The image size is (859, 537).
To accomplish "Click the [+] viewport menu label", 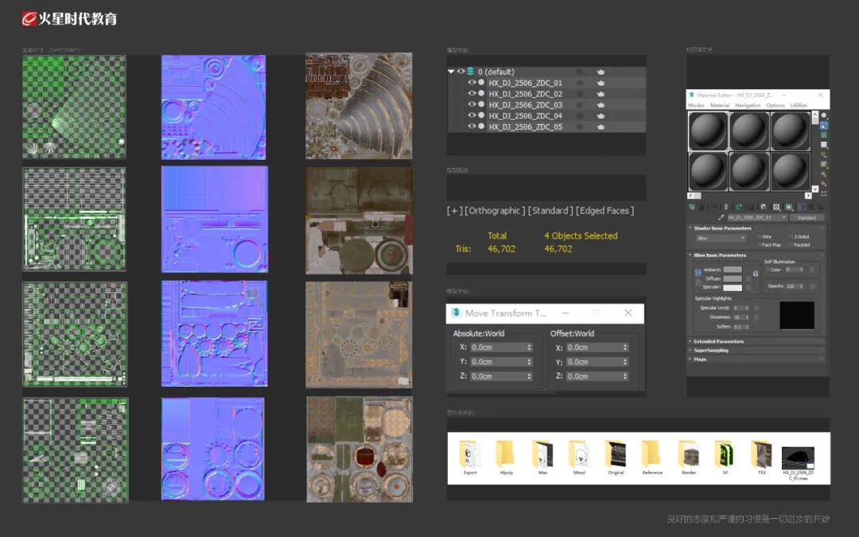I will point(455,210).
